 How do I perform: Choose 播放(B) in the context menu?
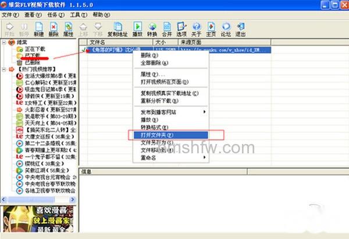[170, 120]
